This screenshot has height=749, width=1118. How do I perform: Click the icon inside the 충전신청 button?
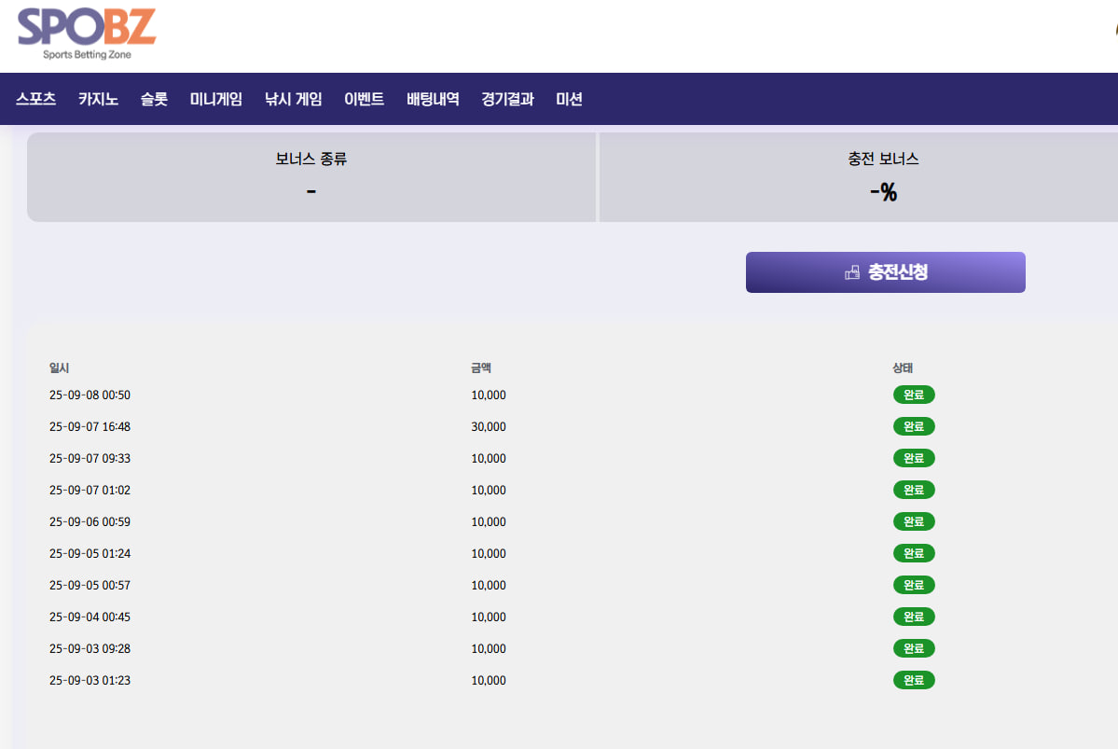click(x=851, y=272)
